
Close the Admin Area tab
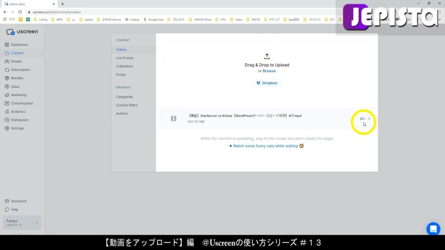53,4
